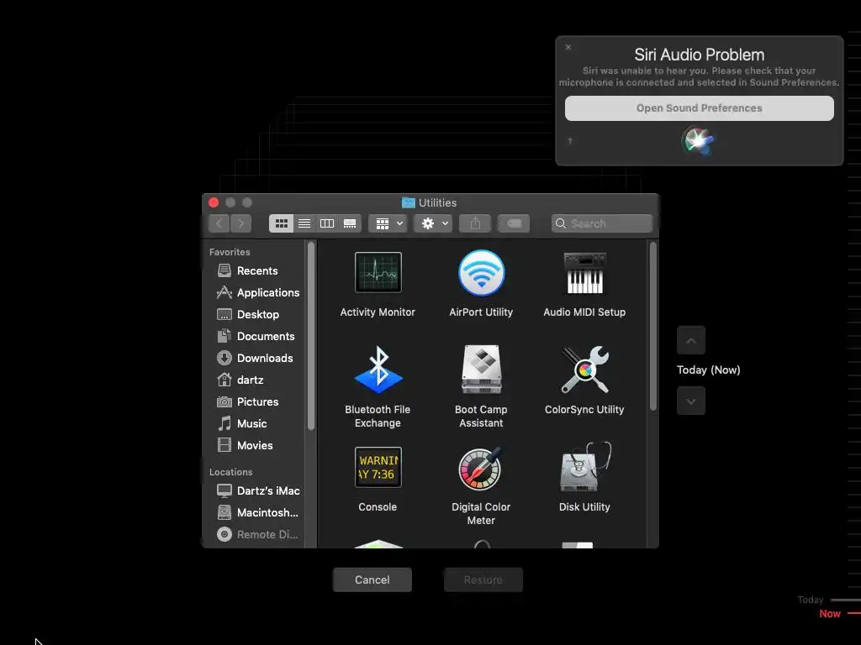Select Audio MIDI Setup icon
The width and height of the screenshot is (861, 645).
pos(584,273)
